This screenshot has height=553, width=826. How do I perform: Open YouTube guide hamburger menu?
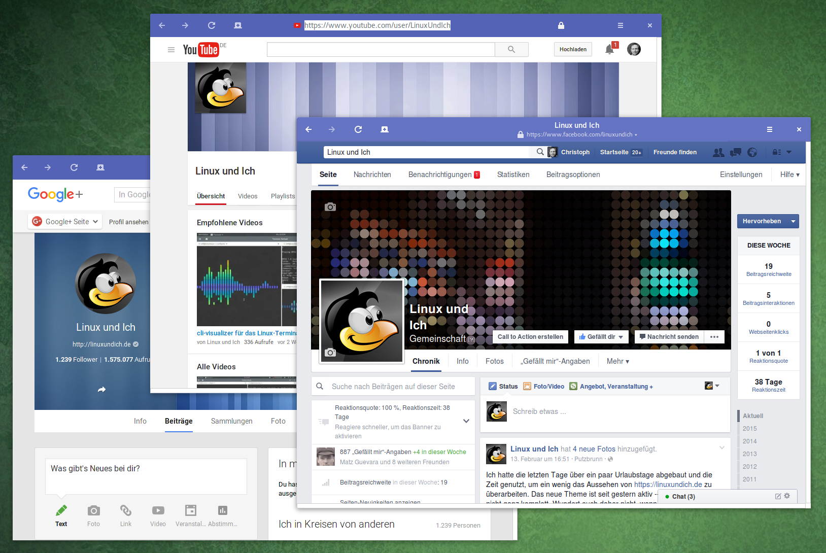pyautogui.click(x=171, y=50)
